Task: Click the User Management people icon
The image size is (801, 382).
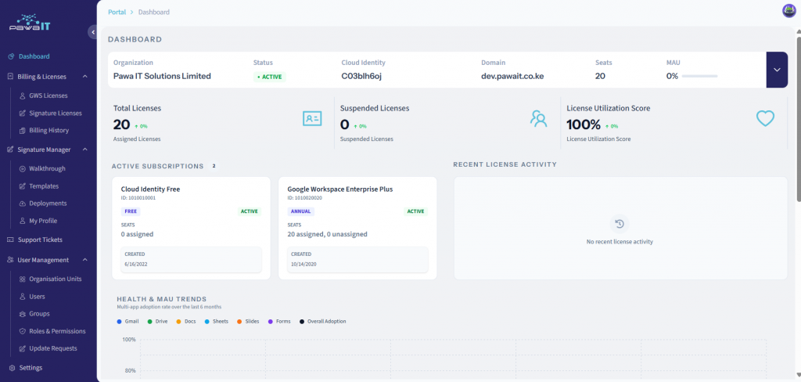Action: (x=11, y=260)
